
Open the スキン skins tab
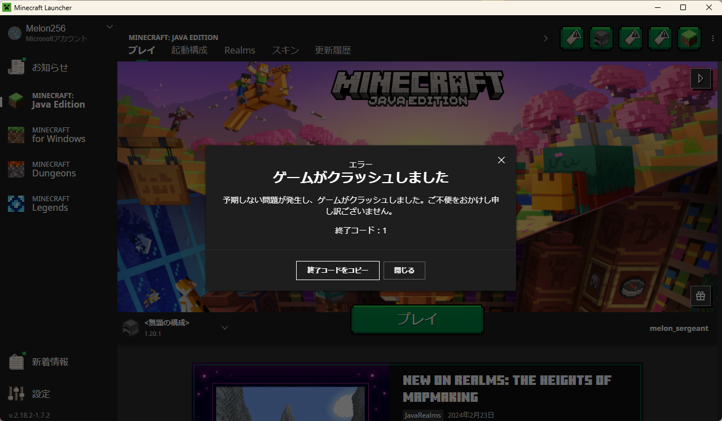[285, 50]
